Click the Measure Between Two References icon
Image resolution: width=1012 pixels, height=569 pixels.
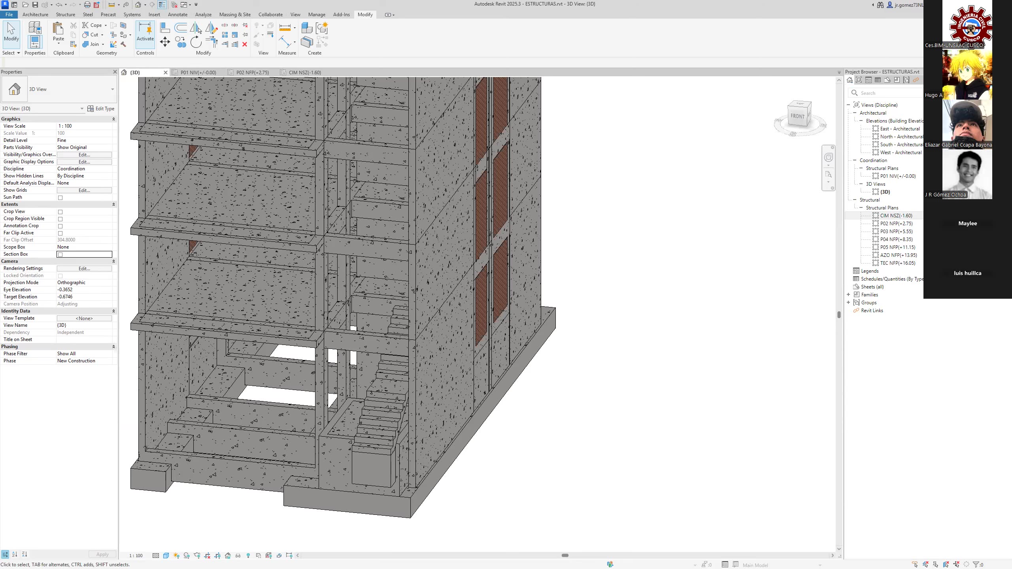pos(285,28)
